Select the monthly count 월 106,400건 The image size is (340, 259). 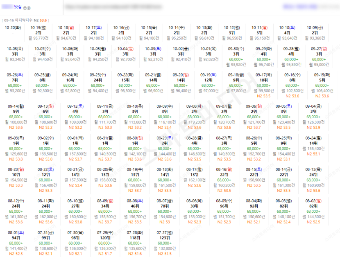(322, 91)
